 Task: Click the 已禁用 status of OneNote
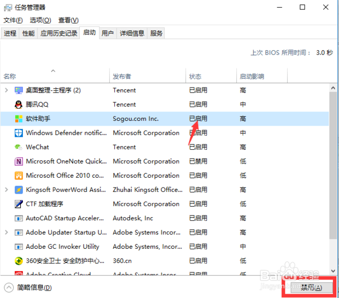[198, 161]
